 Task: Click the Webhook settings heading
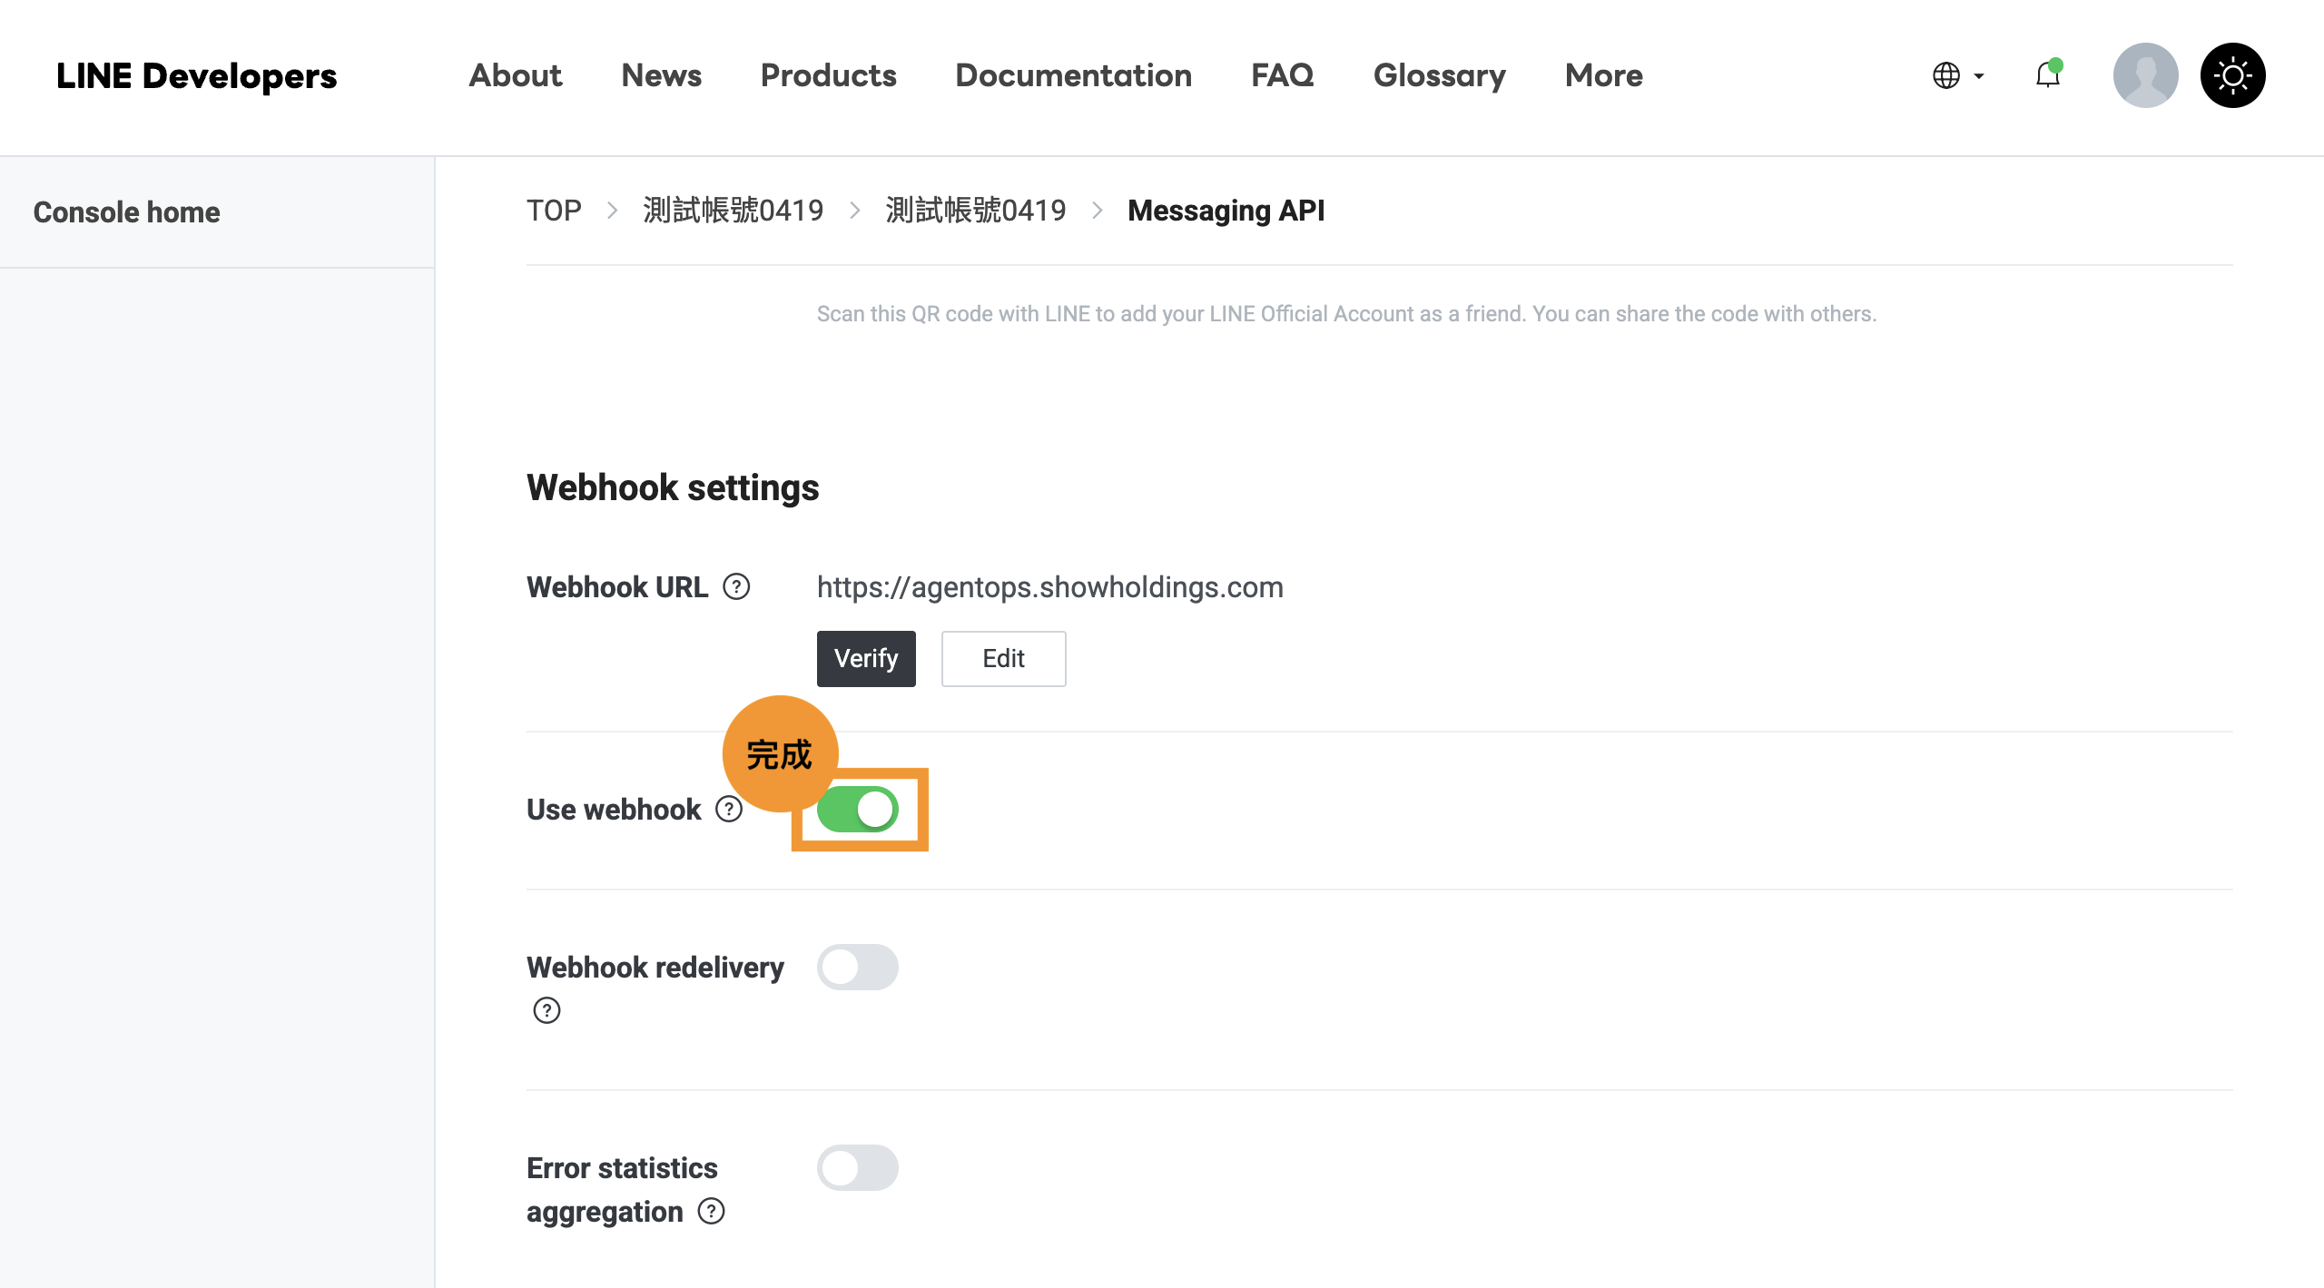[673, 488]
